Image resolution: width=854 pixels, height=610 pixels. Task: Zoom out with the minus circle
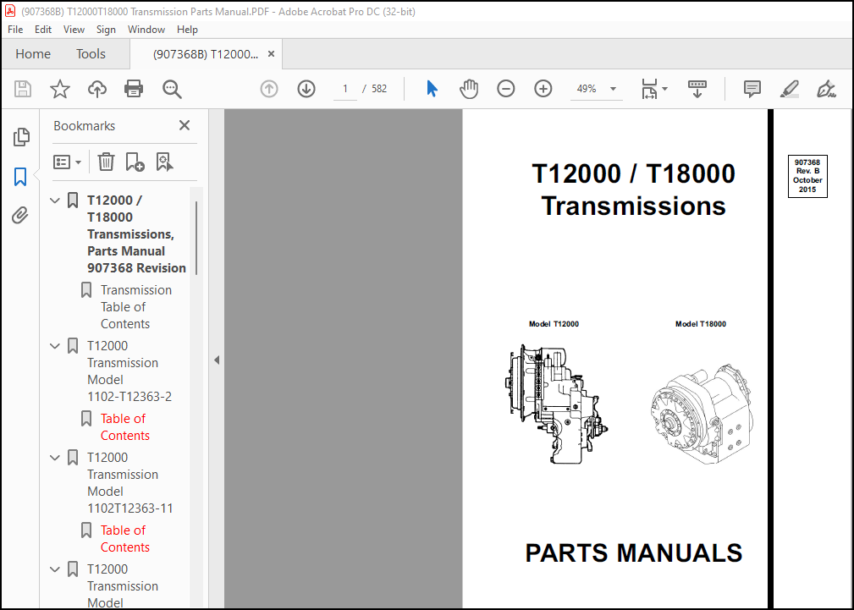tap(505, 89)
